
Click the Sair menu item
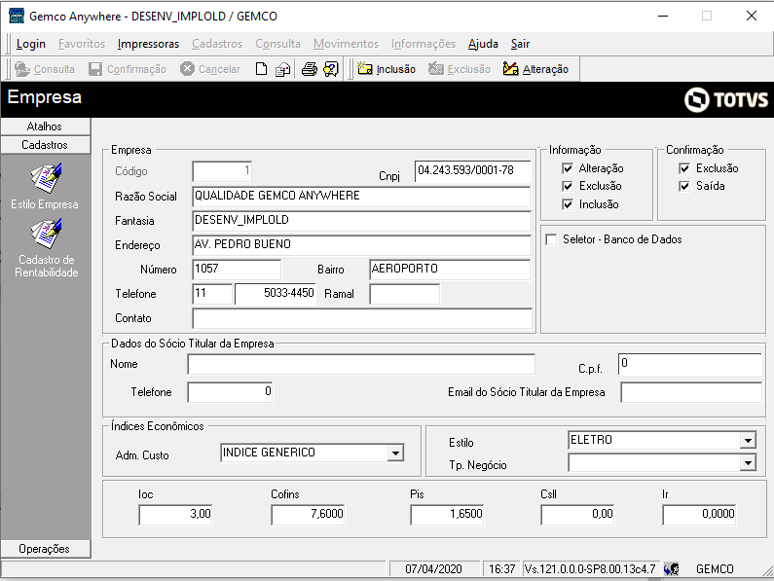[x=520, y=44]
